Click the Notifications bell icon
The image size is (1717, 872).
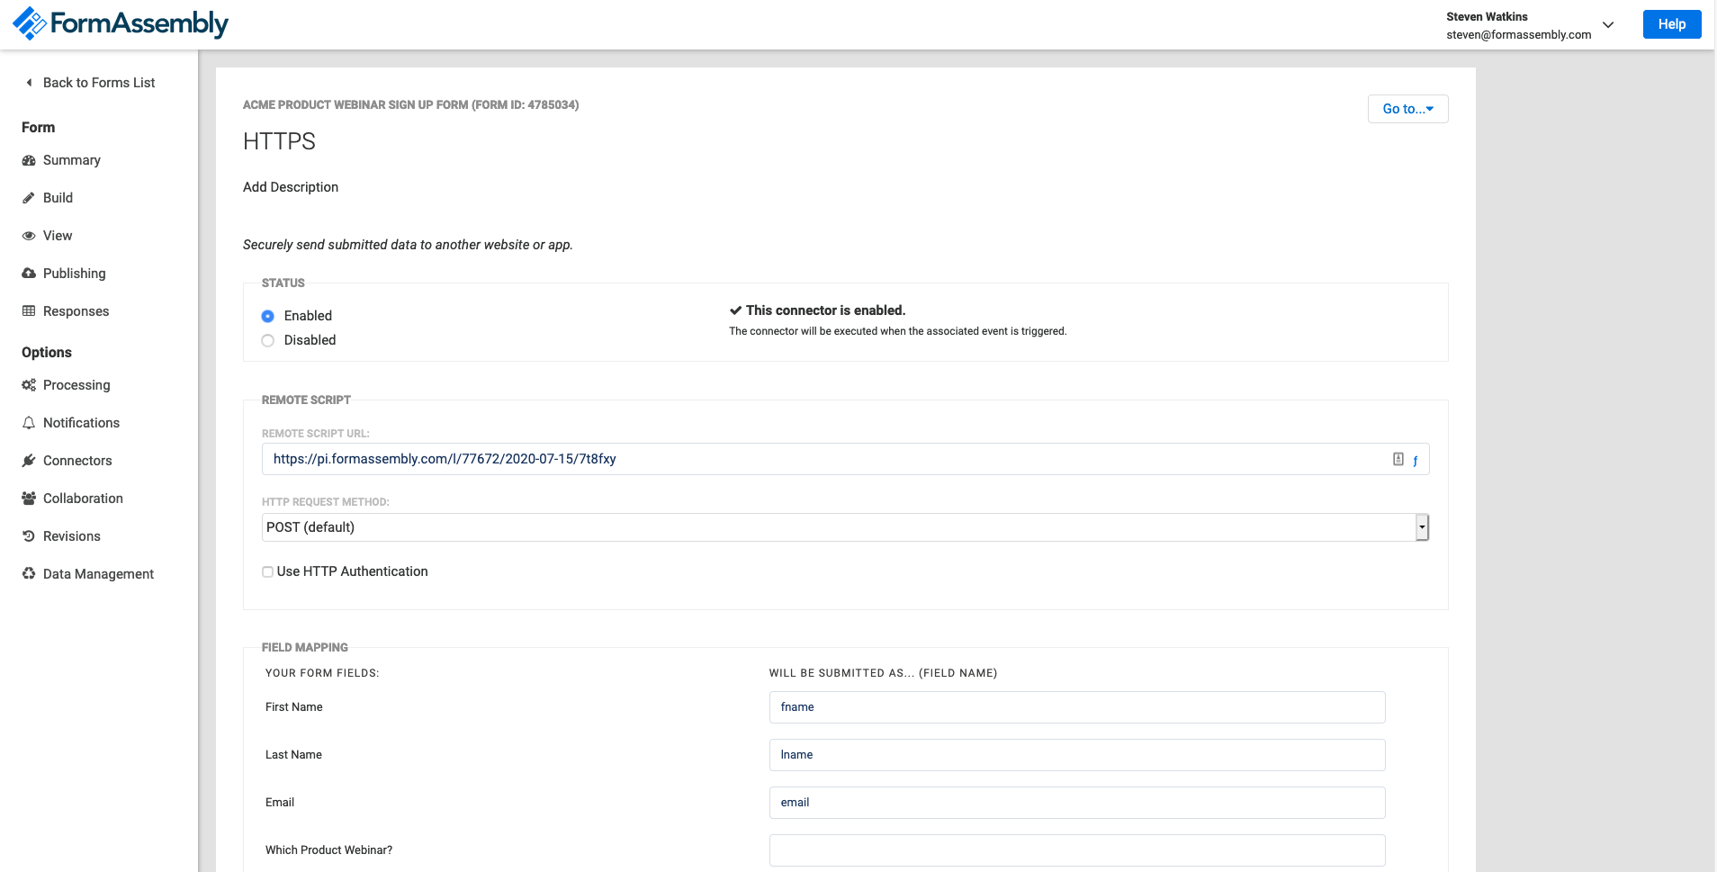(x=29, y=423)
